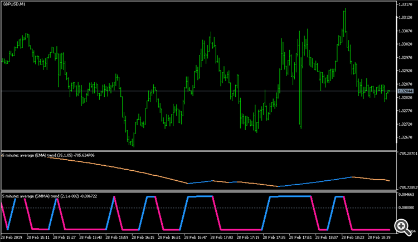Click the 0.000000 SMMA zero-level value
Viewport: 418px width, 242px height.
[406, 208]
